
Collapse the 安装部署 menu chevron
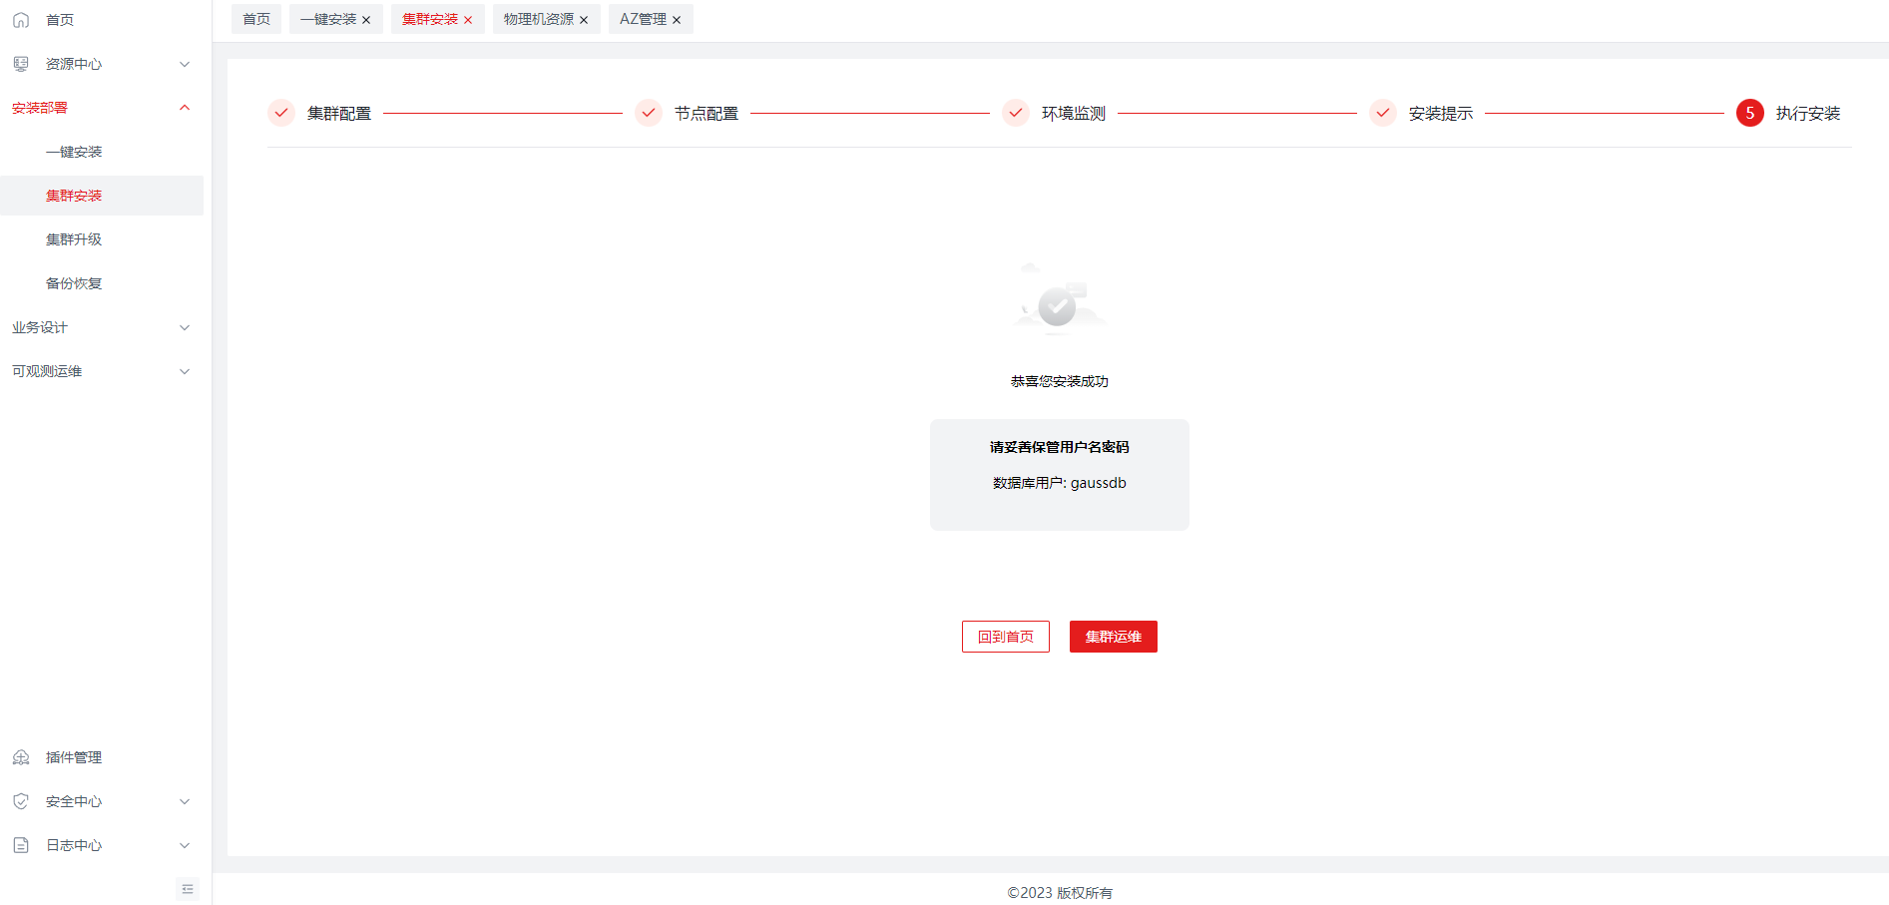tap(185, 108)
